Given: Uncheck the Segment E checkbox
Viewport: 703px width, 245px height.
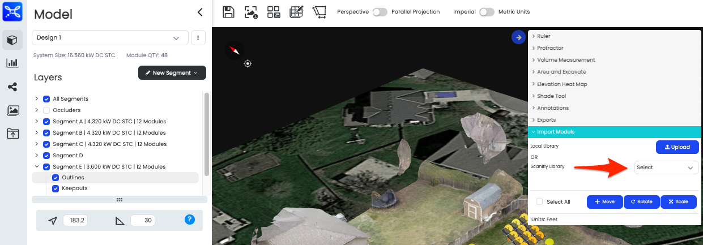Looking at the screenshot, I should tap(46, 167).
